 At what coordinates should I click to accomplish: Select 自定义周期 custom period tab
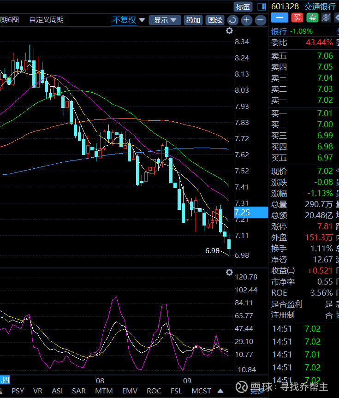point(46,19)
